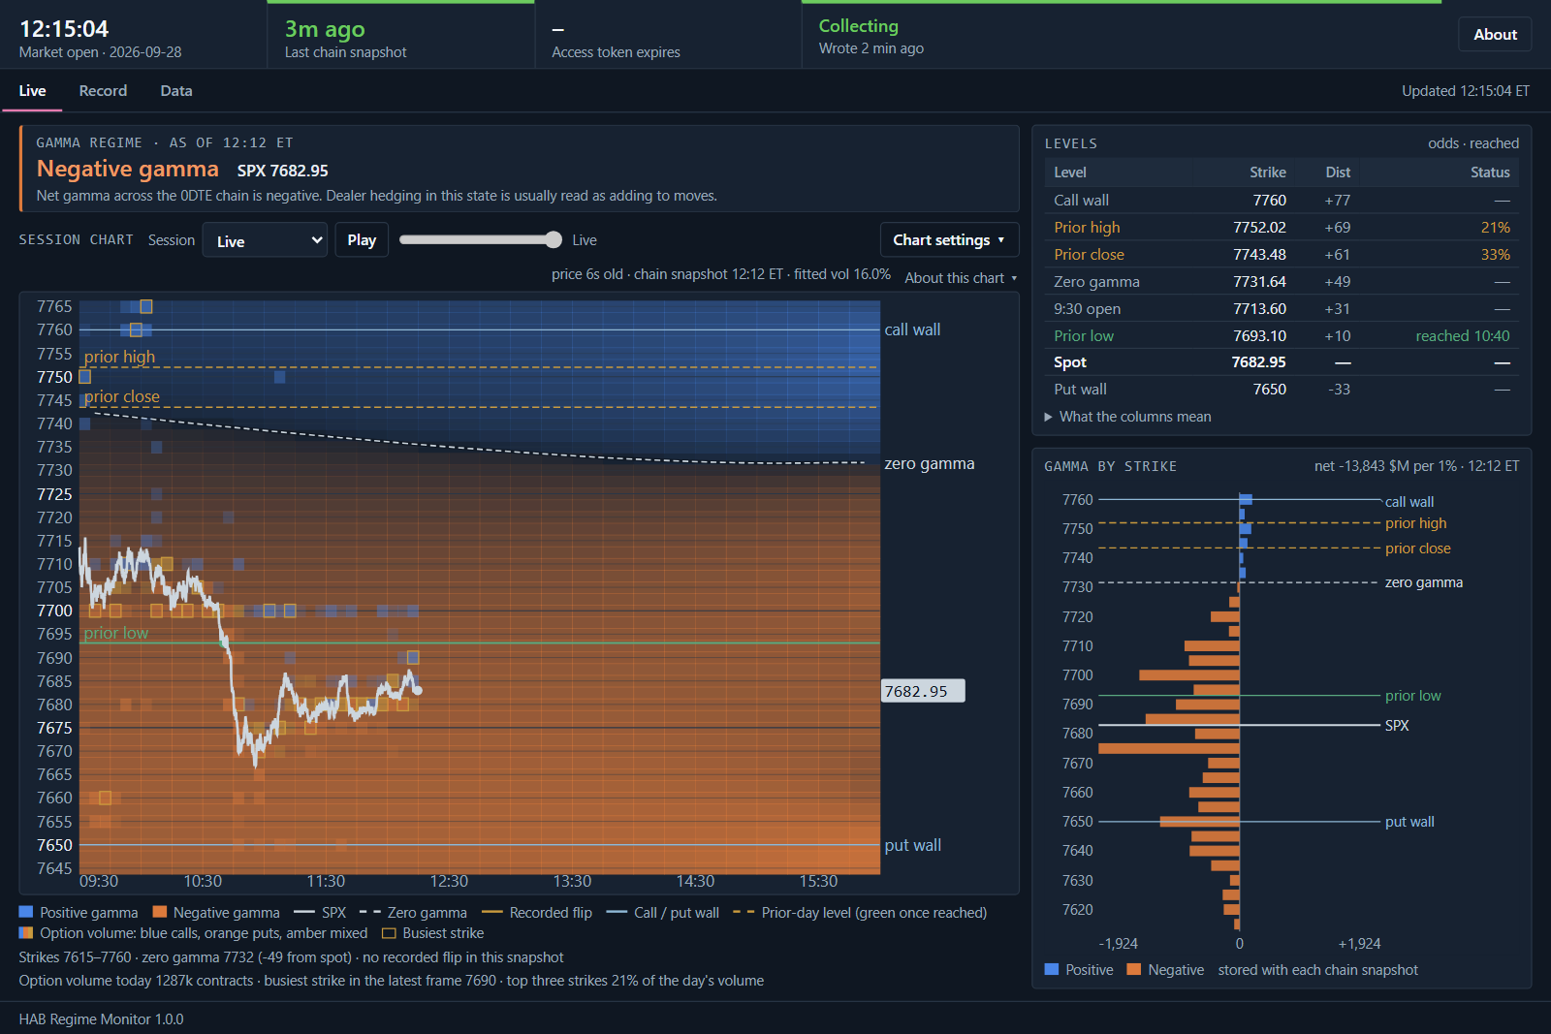Image resolution: width=1551 pixels, height=1034 pixels.
Task: Adjust the session playback slider
Action: click(481, 240)
